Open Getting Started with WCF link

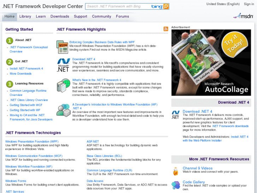(x=26, y=105)
